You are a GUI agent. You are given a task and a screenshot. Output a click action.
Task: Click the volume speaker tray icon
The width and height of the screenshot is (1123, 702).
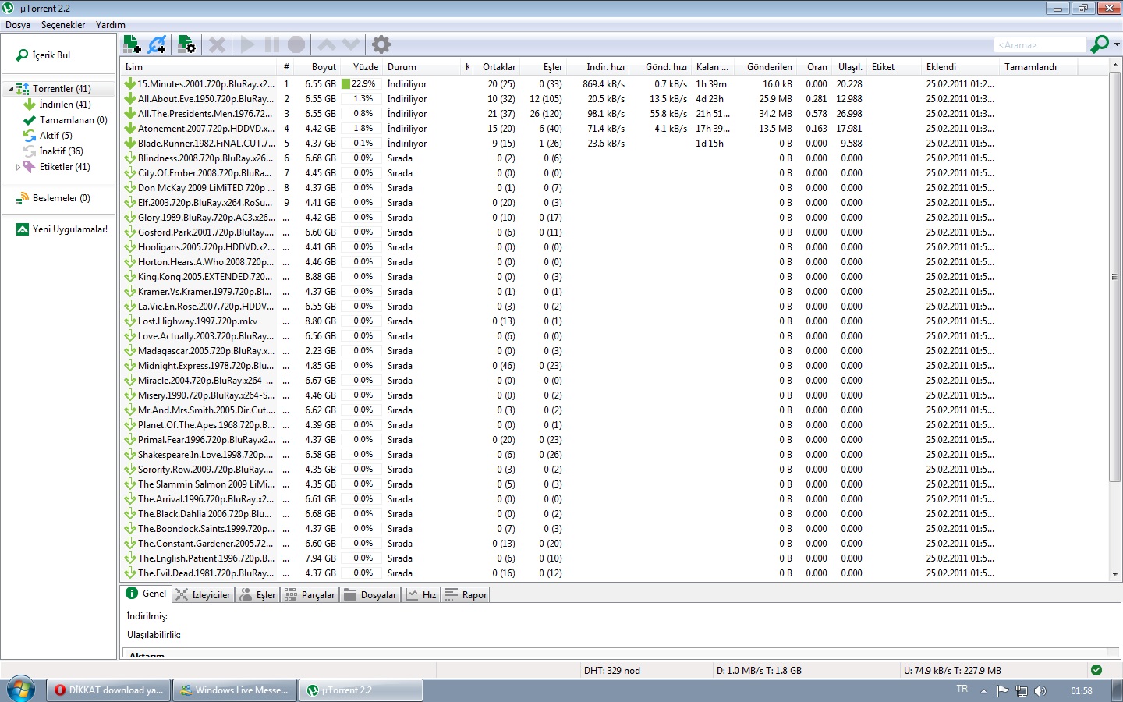(1040, 691)
